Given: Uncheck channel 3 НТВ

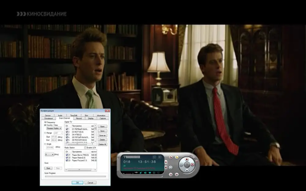Looking at the screenshot, I should tap(67, 135).
